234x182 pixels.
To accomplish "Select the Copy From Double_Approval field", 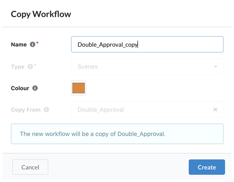I will pos(147,110).
